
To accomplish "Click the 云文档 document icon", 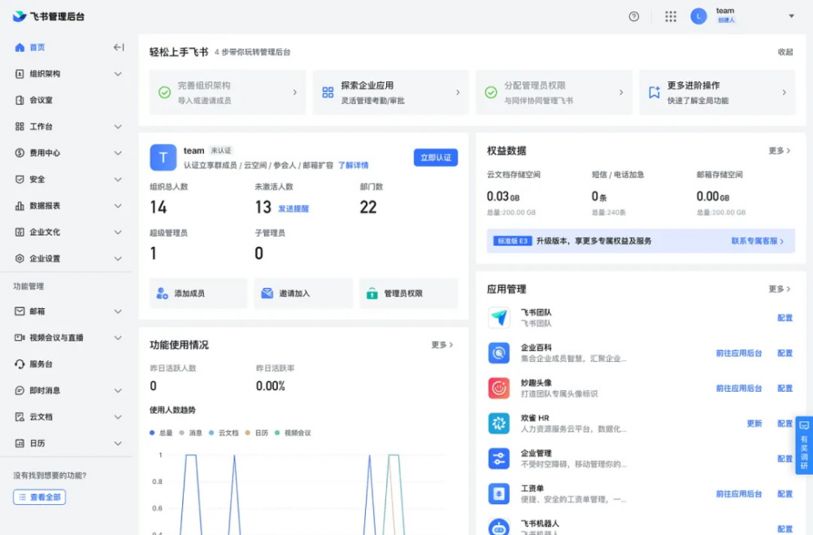I will [20, 417].
